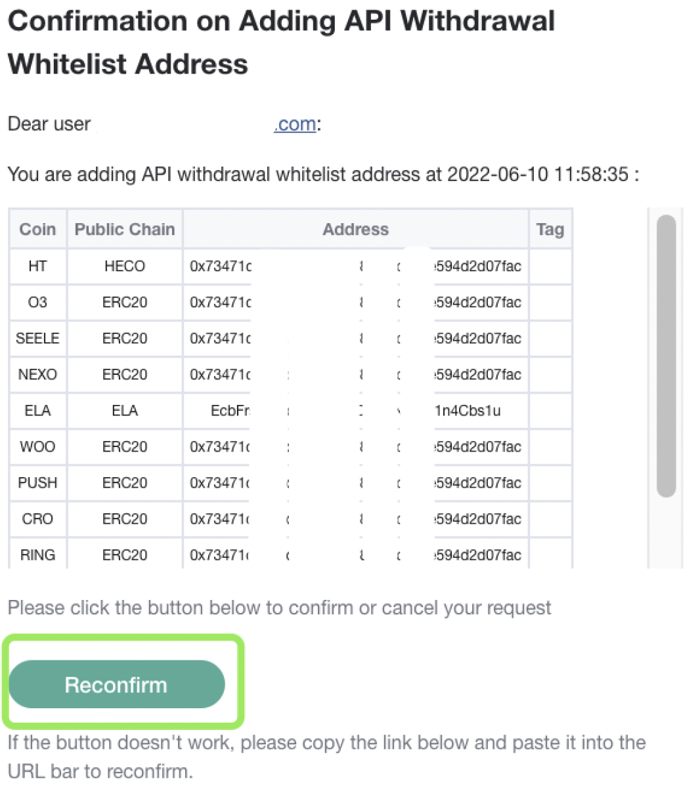Viewport: 700px width, 789px height.
Task: Click the table's vertical scrollbar thumb
Action: tap(666, 356)
